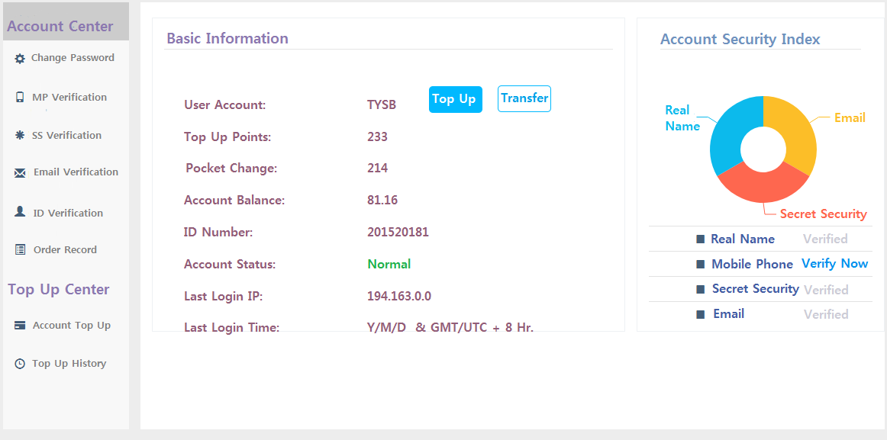
Task: Click the gear icon beside Change Password
Action: (20, 58)
